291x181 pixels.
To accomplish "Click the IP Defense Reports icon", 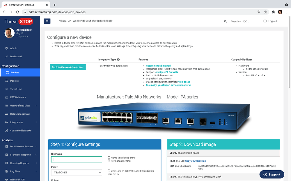I will pyautogui.click(x=6, y=155).
